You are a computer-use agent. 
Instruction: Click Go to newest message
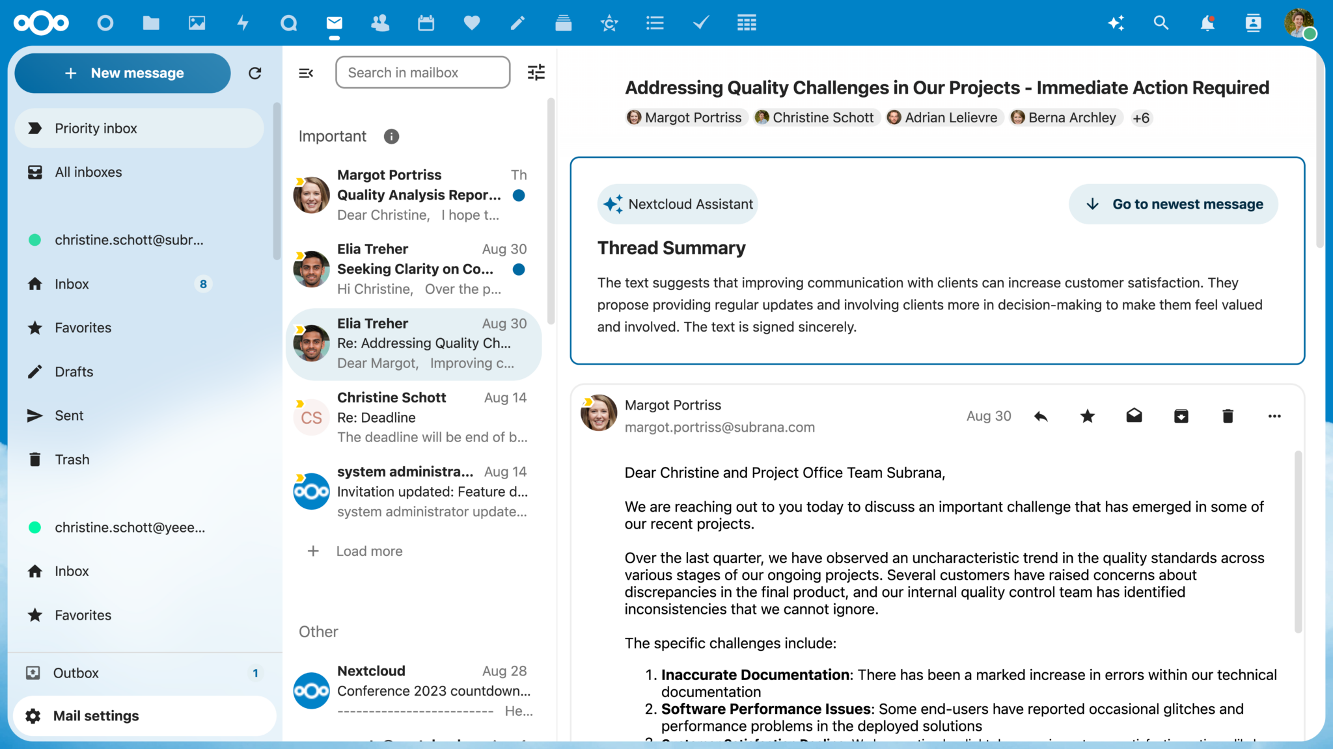click(x=1173, y=204)
